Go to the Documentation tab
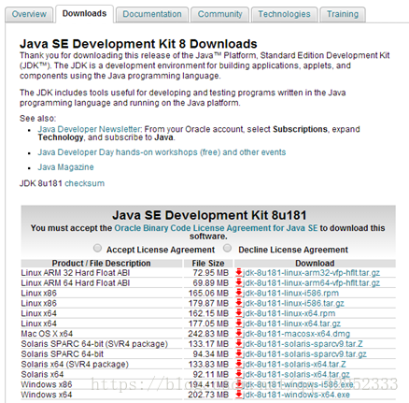Viewport: 409px width, 403px height. click(x=152, y=14)
